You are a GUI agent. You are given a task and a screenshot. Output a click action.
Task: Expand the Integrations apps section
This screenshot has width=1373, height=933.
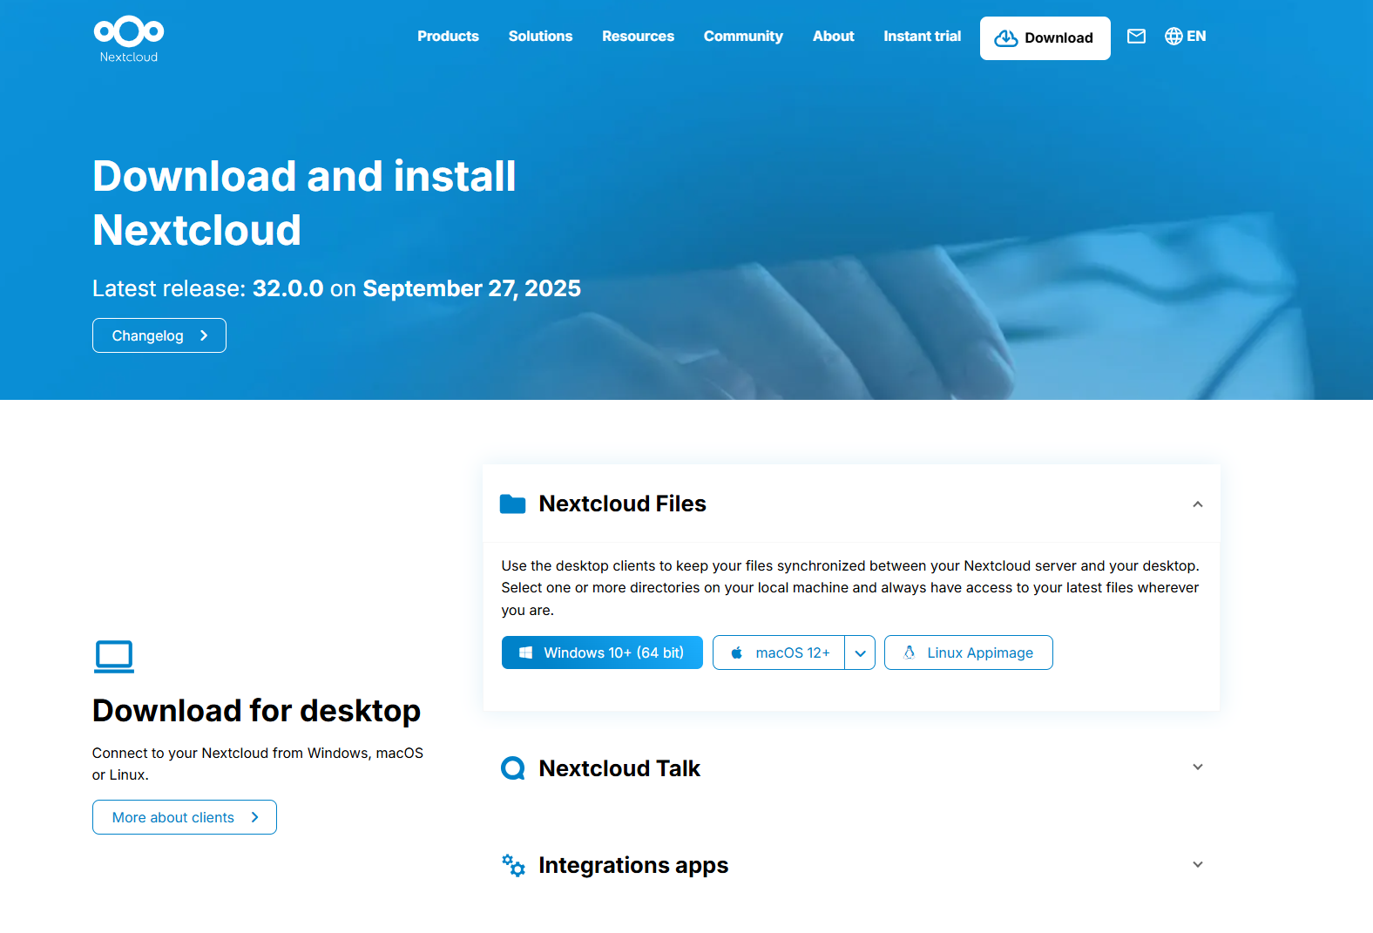(x=1197, y=865)
